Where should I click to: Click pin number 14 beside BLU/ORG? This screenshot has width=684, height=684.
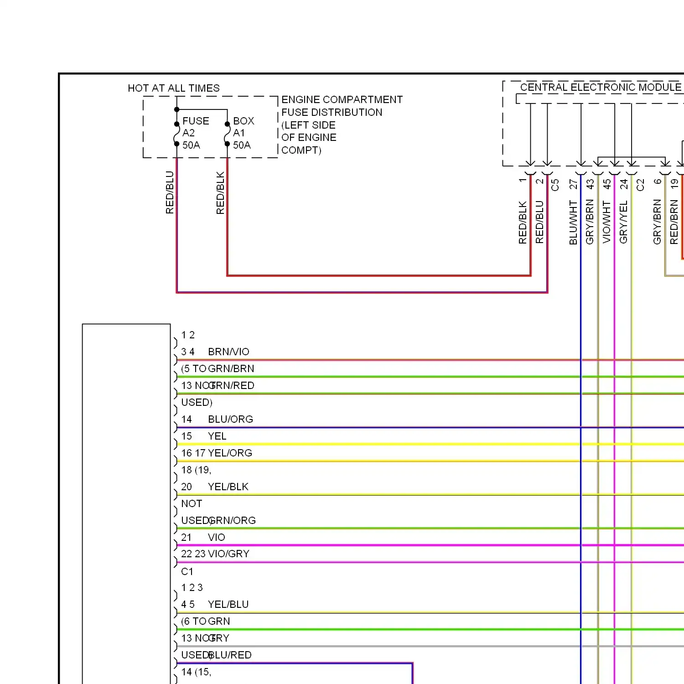[x=187, y=419]
